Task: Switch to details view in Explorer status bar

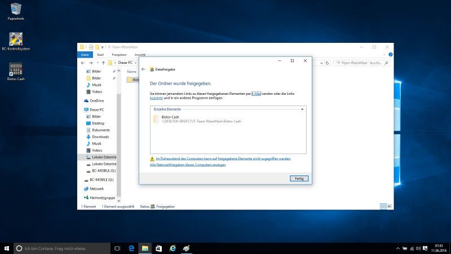Action: (x=383, y=206)
